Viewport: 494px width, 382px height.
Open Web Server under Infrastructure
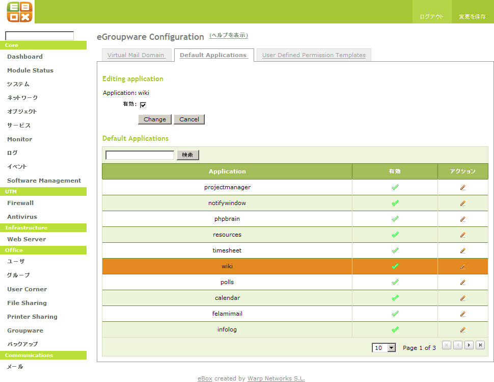26,239
